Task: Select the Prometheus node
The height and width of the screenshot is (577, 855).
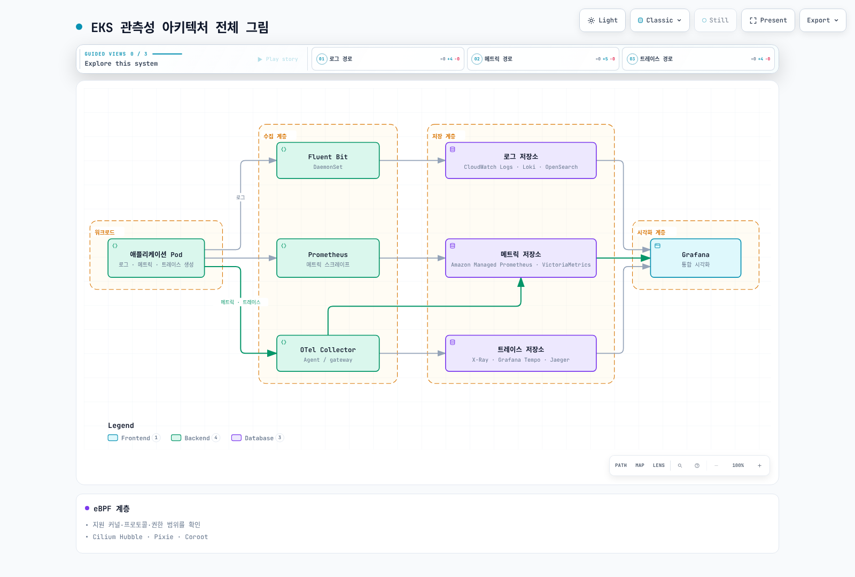Action: point(328,258)
